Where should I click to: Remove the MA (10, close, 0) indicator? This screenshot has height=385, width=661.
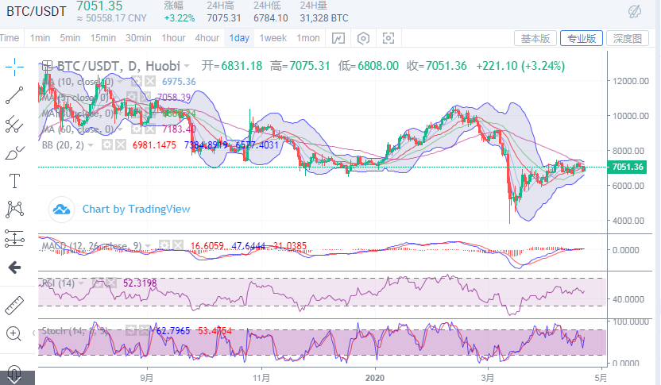pyautogui.click(x=150, y=81)
